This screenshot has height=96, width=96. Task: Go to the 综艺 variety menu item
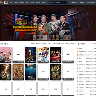coord(27,2)
